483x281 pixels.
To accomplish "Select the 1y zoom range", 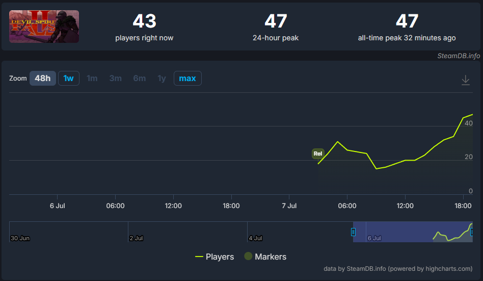I will point(162,79).
